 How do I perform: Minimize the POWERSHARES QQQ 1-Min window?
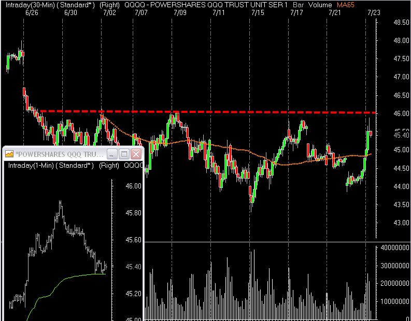click(x=112, y=154)
